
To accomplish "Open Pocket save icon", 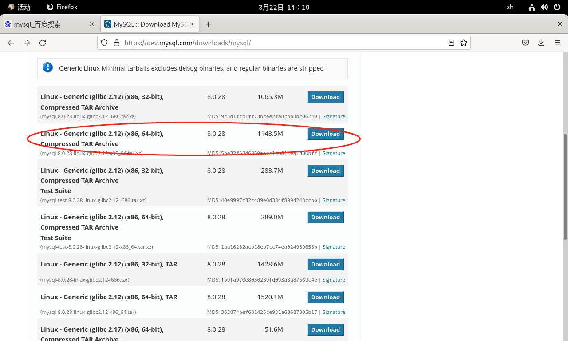I will click(x=525, y=43).
